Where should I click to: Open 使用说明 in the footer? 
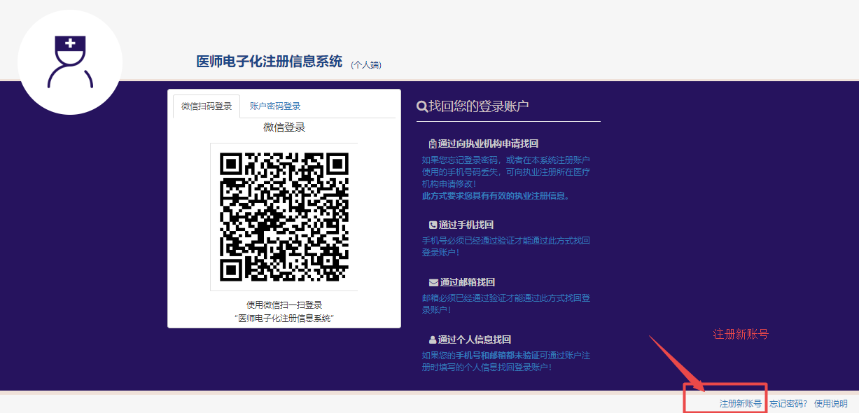830,404
